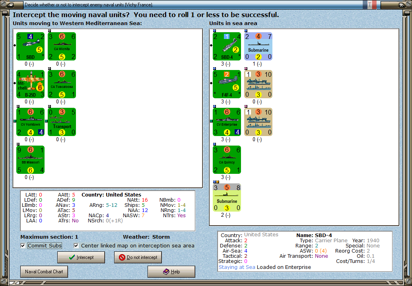
Task: Click the Units in sea area heading
Action: click(233, 23)
